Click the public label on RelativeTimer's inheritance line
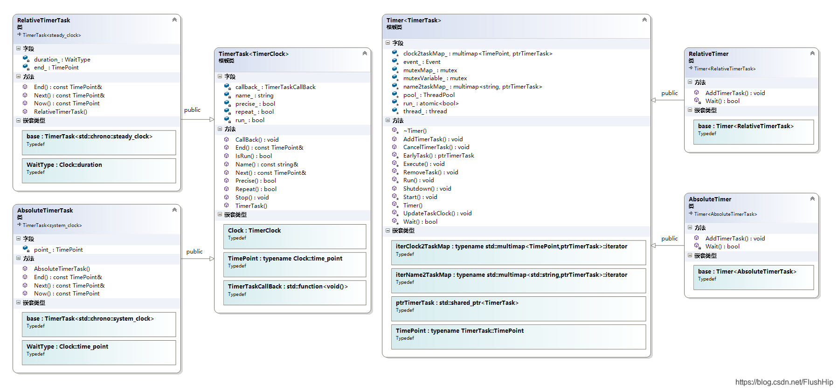 [x=670, y=93]
